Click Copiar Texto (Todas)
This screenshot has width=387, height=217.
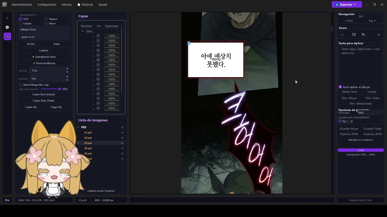click(x=44, y=101)
